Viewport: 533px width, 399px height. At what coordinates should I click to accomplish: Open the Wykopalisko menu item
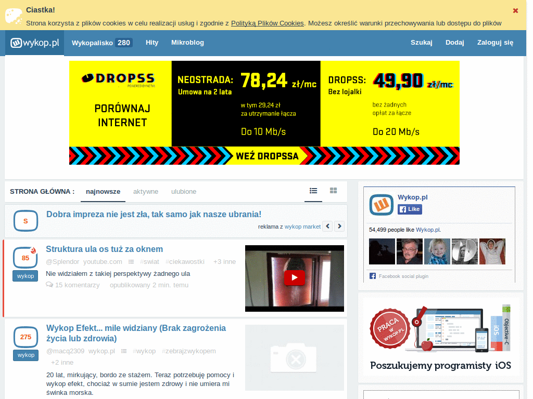(102, 43)
